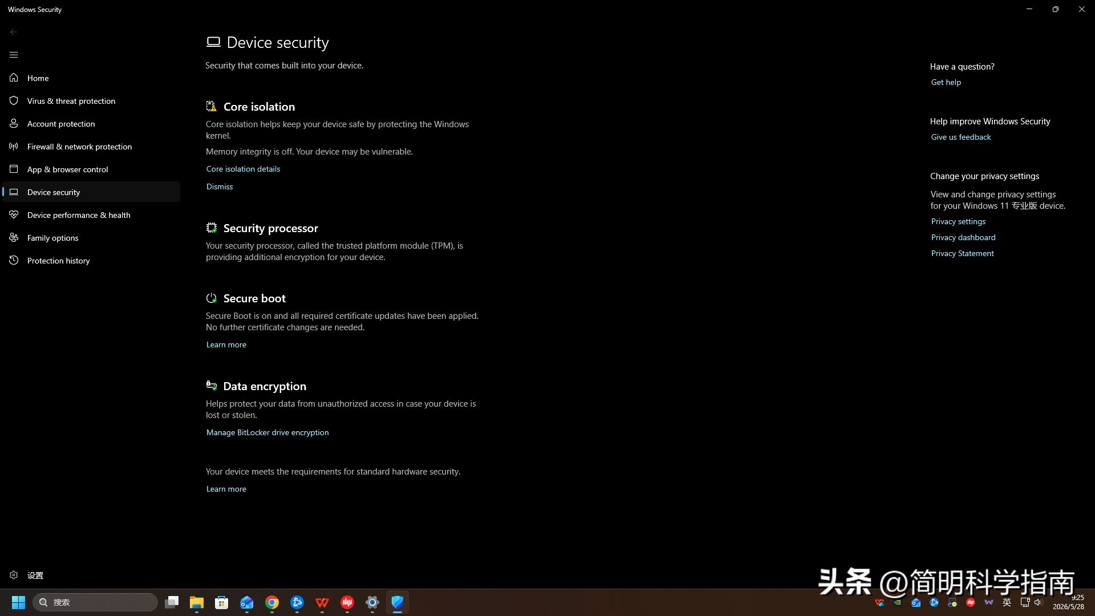The height and width of the screenshot is (616, 1095).
Task: Dismiss the memory integrity warning
Action: [x=220, y=187]
